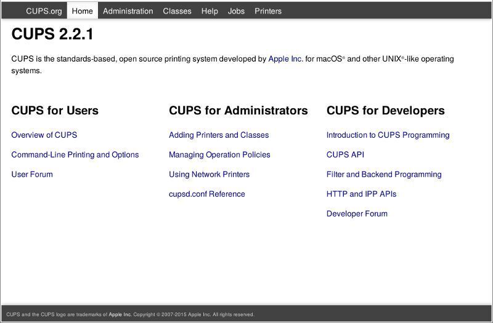Open the cupsd.conf Reference link
This screenshot has width=493, height=323.
tap(206, 194)
